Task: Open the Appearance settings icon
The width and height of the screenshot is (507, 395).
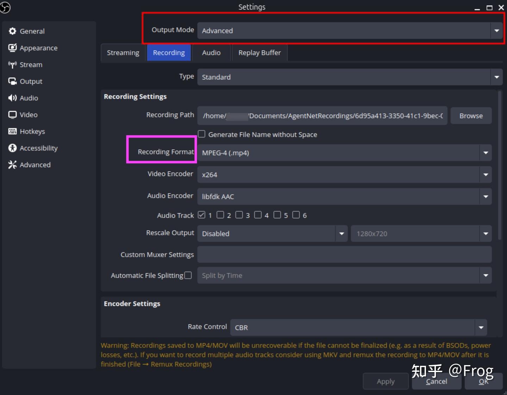Action: point(13,48)
